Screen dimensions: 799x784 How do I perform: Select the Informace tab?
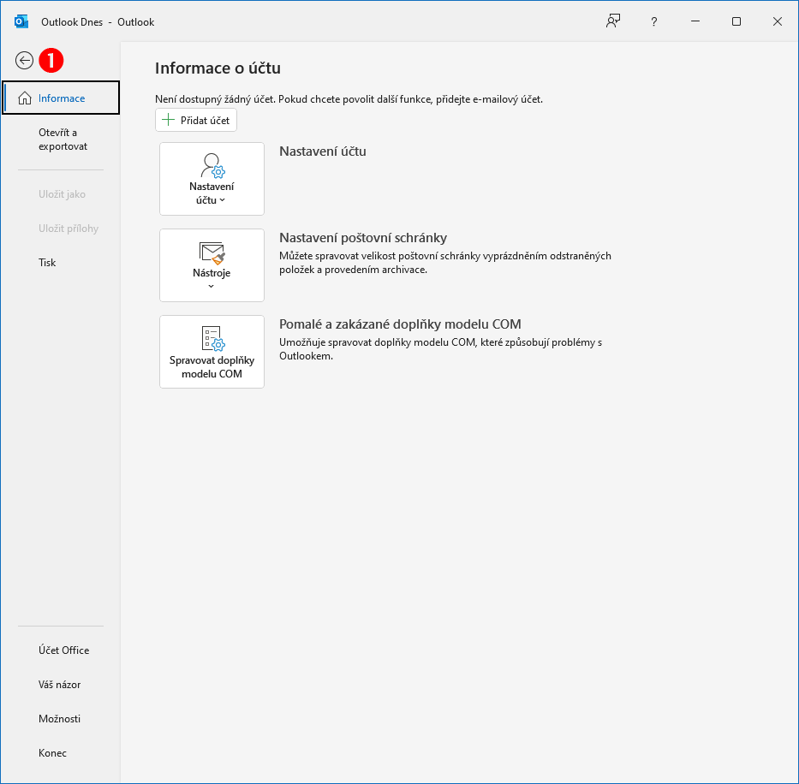pos(61,98)
